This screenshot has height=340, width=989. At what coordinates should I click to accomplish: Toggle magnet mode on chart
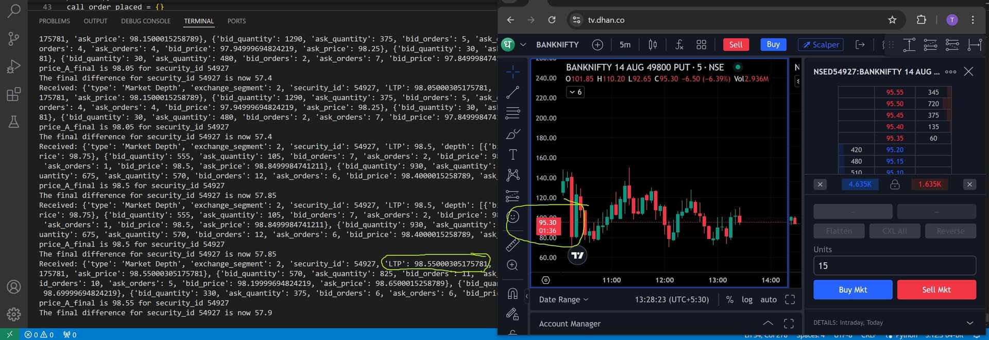pos(513,293)
